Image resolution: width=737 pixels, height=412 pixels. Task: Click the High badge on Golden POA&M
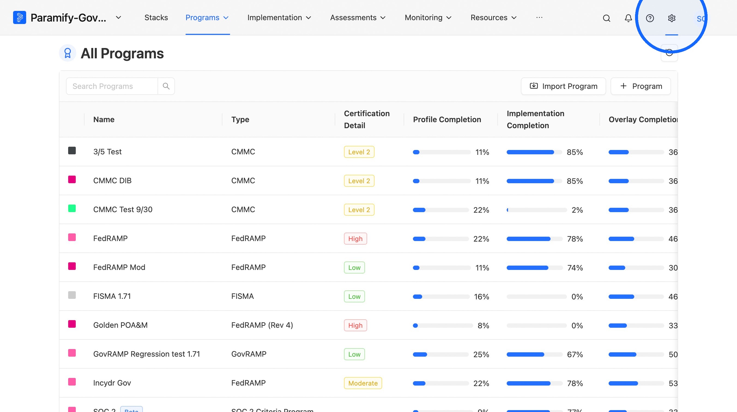(x=355, y=325)
